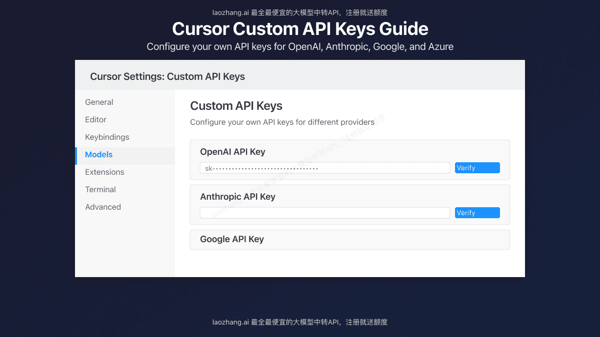Image resolution: width=600 pixels, height=337 pixels.
Task: Click the OpenAI API Key label
Action: click(232, 152)
